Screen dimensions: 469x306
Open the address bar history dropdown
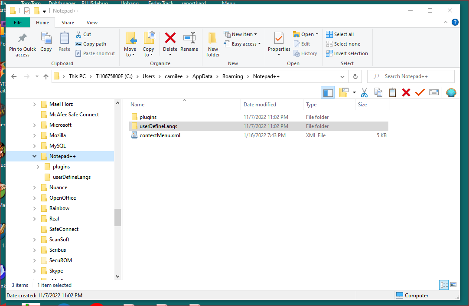[342, 77]
